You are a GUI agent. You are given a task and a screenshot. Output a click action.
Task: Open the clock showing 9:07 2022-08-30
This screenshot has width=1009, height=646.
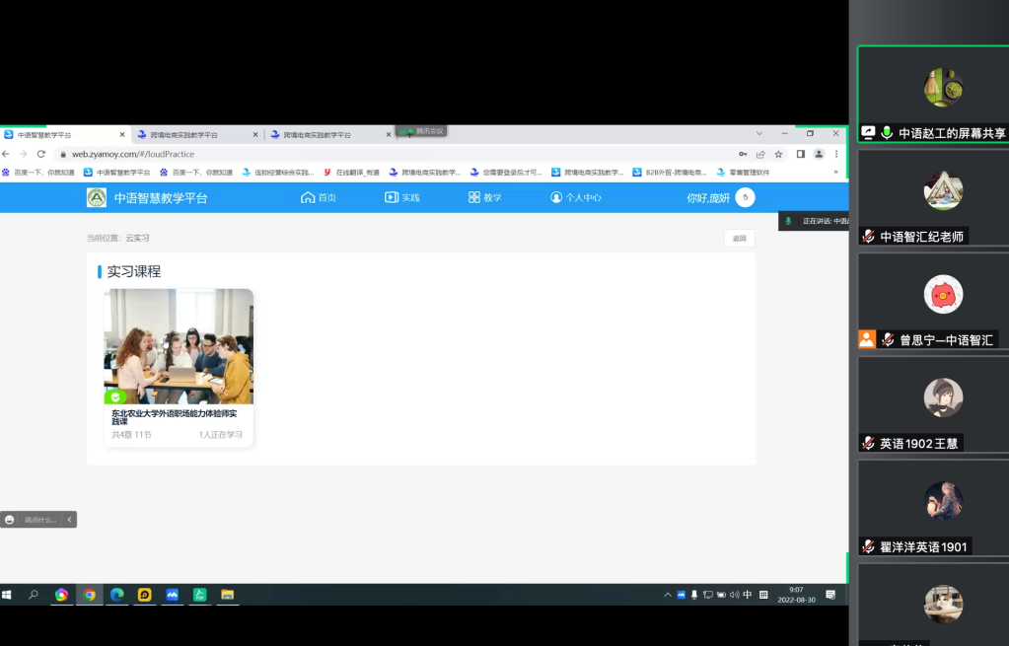click(x=797, y=595)
